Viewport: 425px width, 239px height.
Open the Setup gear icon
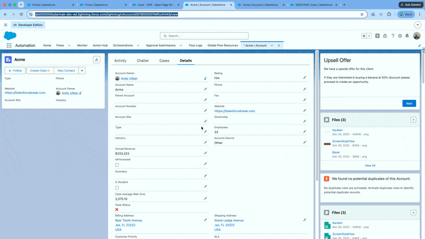click(x=400, y=36)
